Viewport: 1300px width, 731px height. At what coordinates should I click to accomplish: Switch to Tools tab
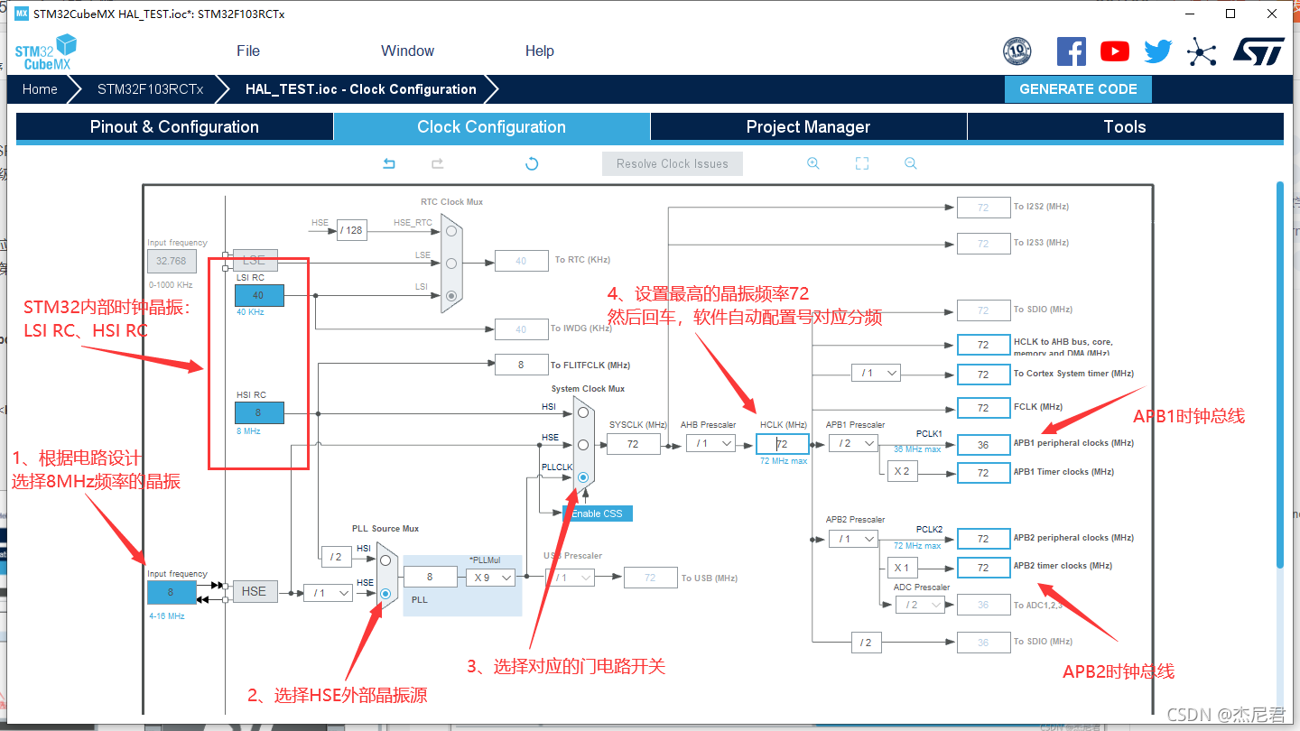coord(1125,127)
